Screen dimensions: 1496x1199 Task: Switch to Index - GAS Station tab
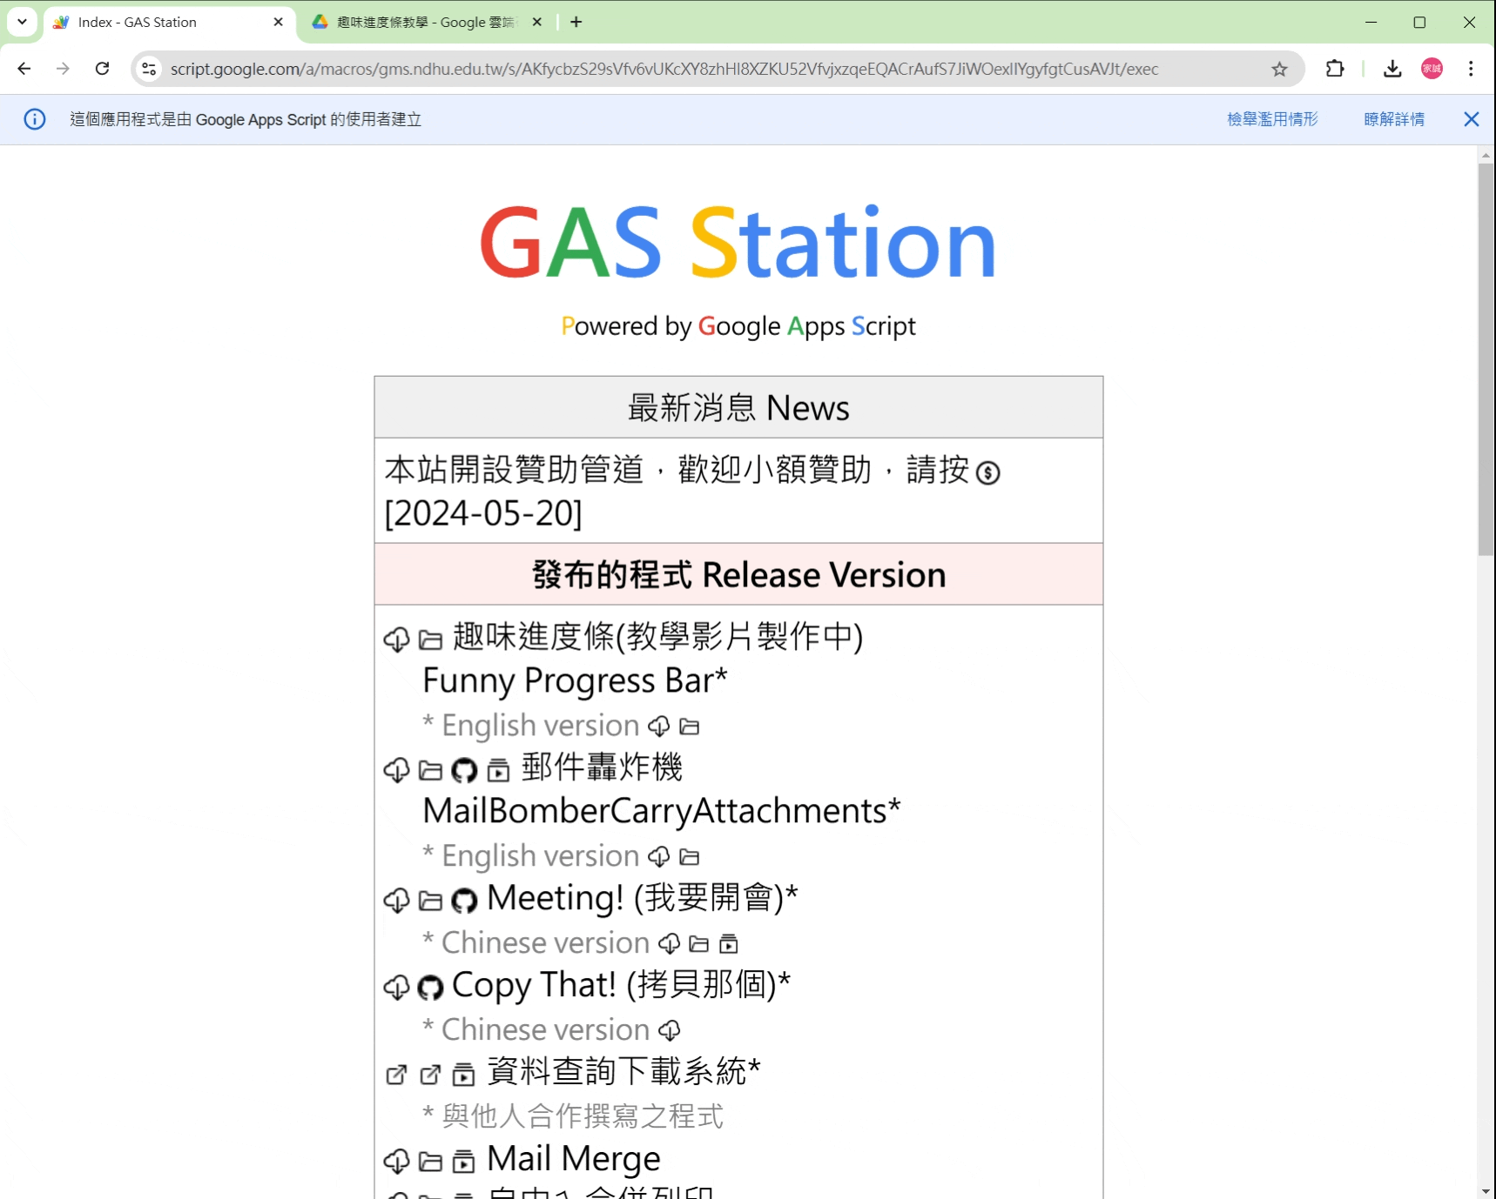169,23
